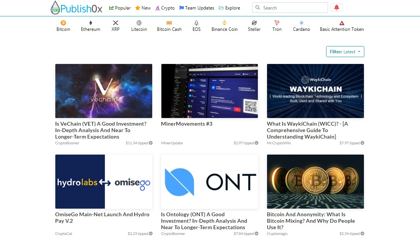This screenshot has height=241, width=420.
Task: Visit author Cryptomagis profile
Action: pos(277,234)
